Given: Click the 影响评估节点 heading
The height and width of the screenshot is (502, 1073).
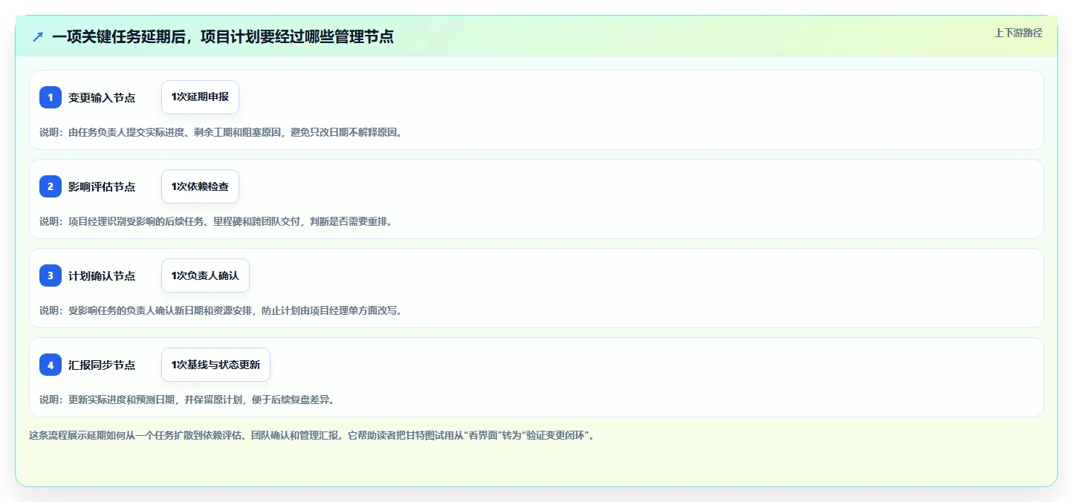Looking at the screenshot, I should click(102, 186).
